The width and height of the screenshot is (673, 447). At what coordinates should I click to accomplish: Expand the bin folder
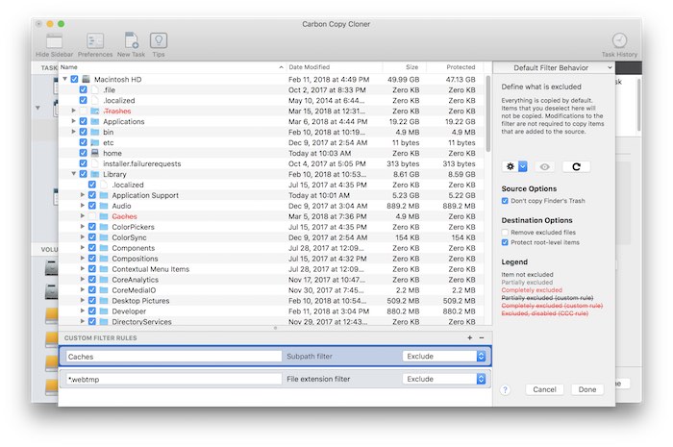click(x=74, y=132)
